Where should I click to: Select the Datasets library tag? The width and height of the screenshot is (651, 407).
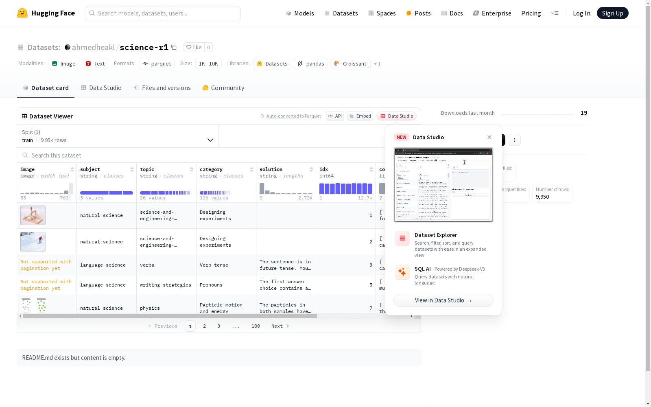point(272,63)
